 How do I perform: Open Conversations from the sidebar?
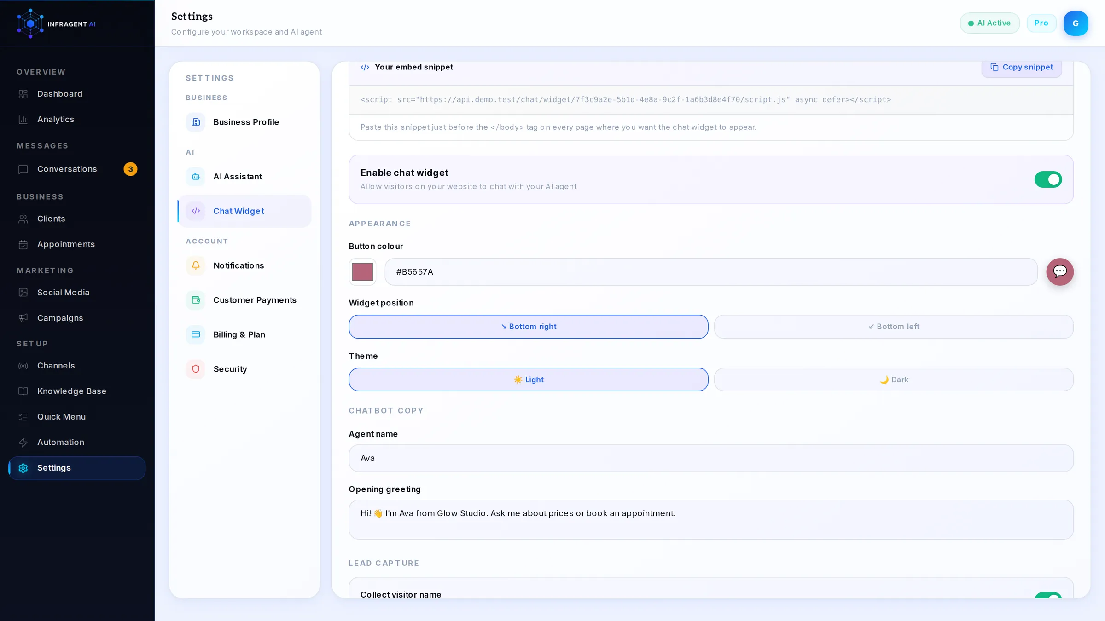pyautogui.click(x=77, y=169)
